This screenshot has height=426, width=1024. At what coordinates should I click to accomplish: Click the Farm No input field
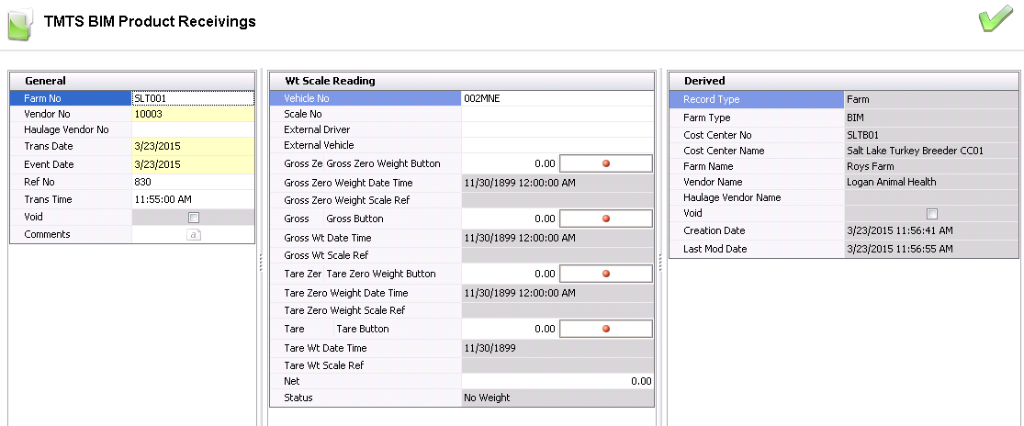[193, 98]
